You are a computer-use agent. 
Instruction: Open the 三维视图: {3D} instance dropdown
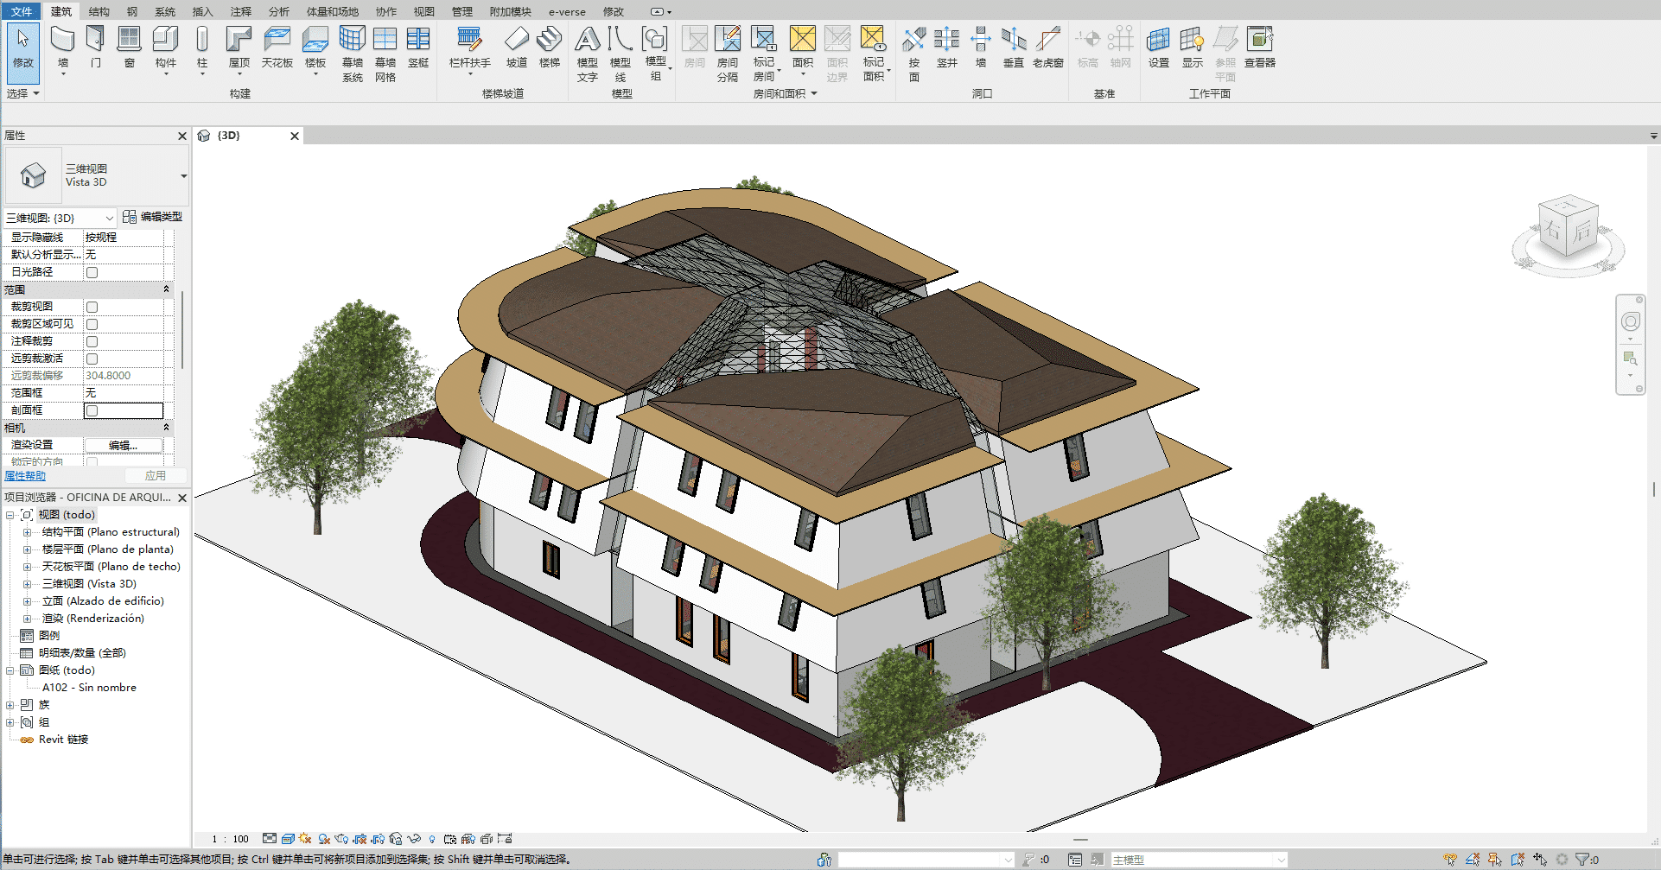tap(110, 218)
